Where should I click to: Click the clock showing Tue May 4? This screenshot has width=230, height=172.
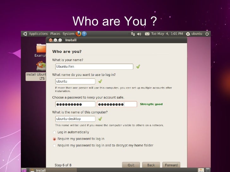coord(167,34)
